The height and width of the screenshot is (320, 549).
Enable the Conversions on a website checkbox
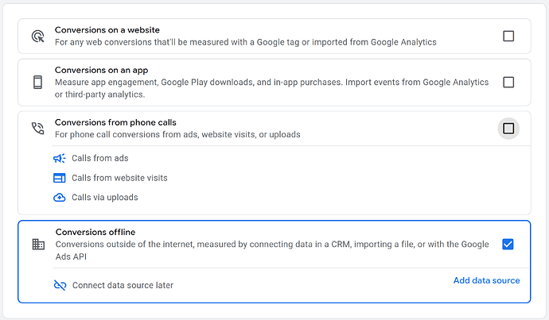click(508, 36)
